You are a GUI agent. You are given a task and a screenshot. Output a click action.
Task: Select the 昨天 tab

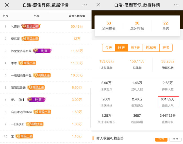point(121,48)
